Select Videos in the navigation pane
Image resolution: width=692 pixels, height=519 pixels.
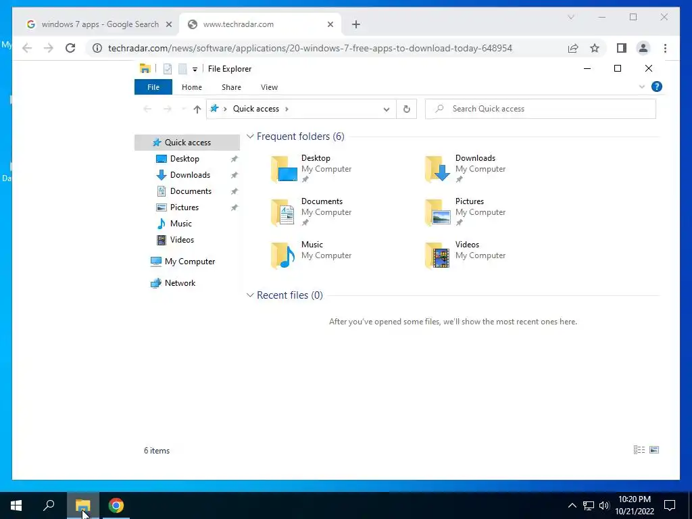(181, 240)
